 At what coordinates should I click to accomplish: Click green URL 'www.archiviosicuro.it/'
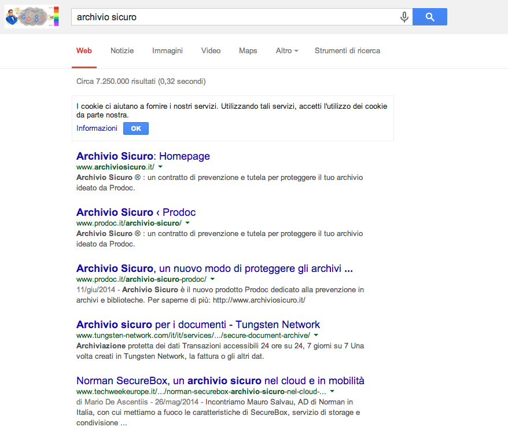pyautogui.click(x=115, y=167)
